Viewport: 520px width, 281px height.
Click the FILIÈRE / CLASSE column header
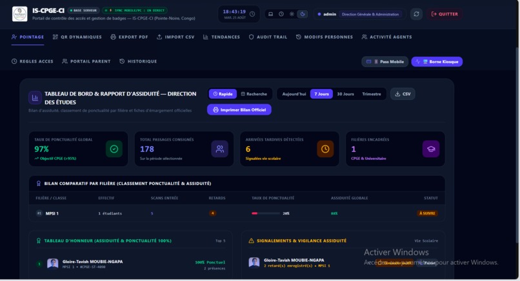(51, 198)
